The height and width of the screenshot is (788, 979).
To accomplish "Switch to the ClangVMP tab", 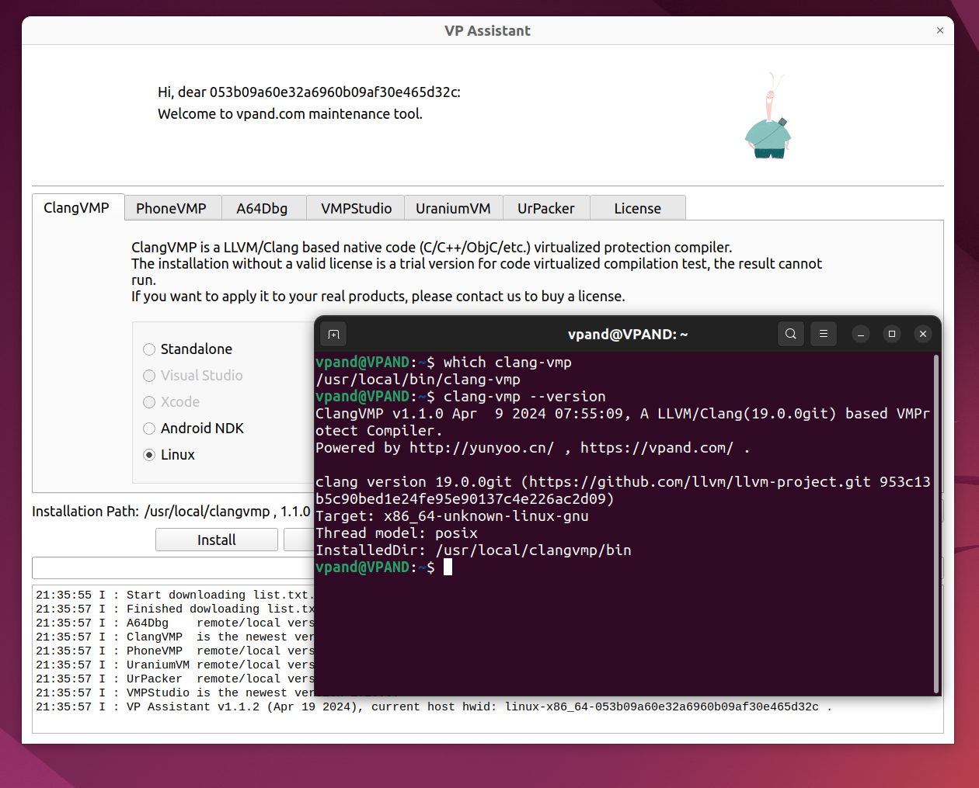I will (77, 207).
